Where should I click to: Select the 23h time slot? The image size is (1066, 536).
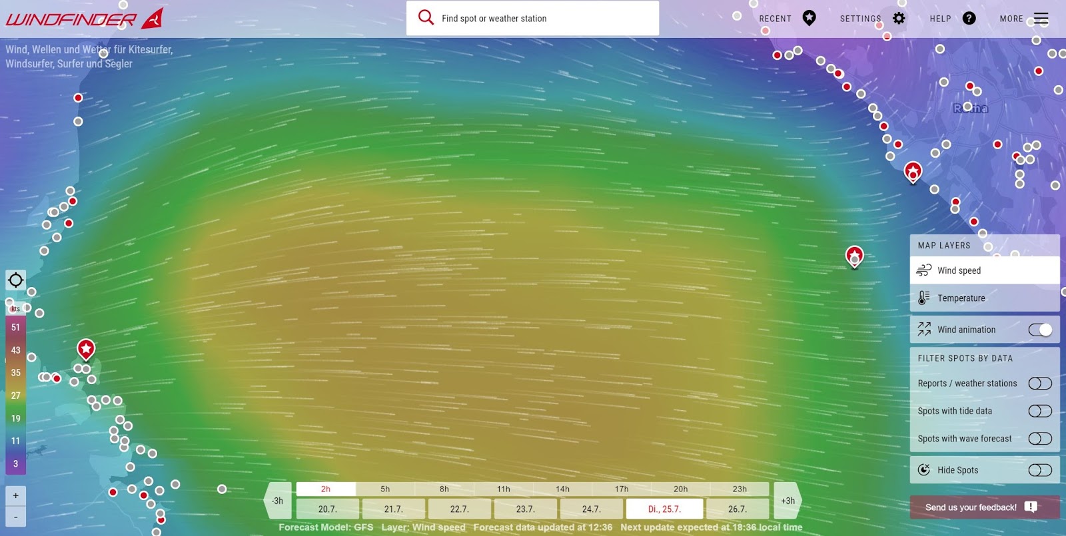[740, 489]
